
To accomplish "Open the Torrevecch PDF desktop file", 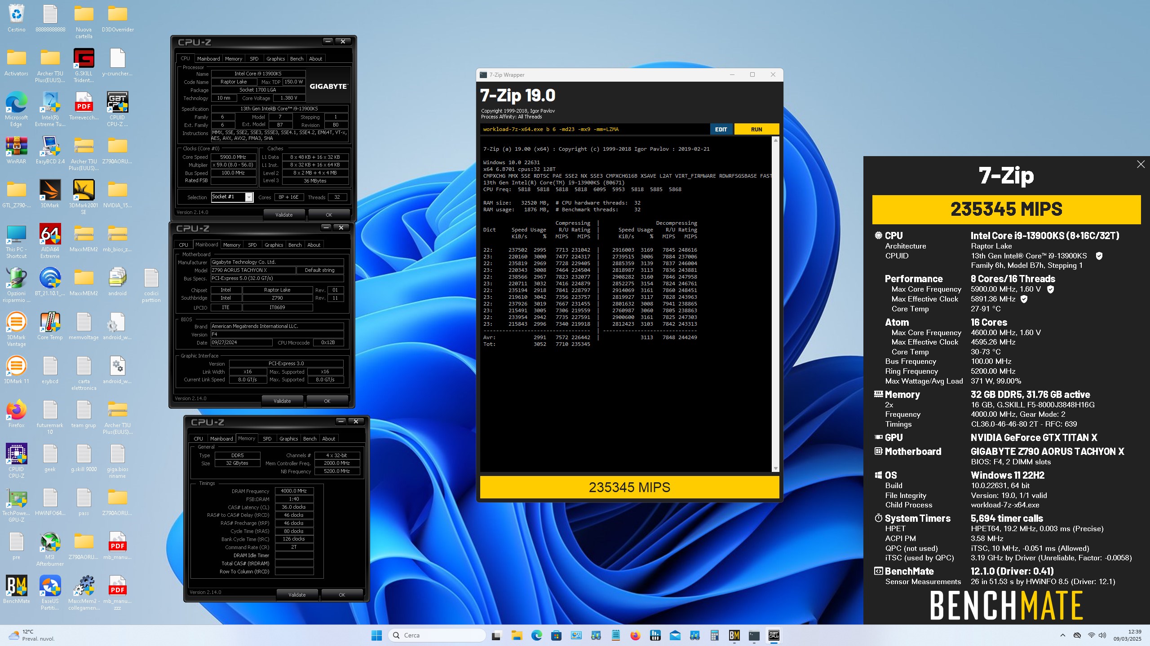I will tap(84, 107).
